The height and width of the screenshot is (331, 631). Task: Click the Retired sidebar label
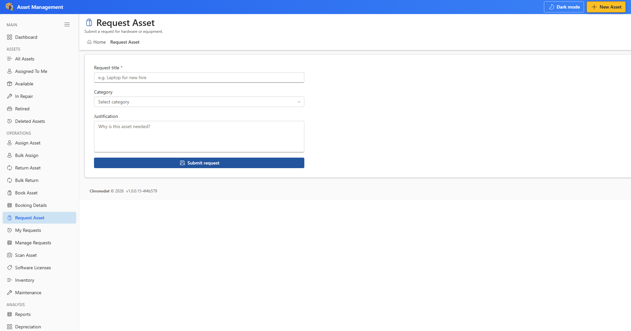(22, 109)
